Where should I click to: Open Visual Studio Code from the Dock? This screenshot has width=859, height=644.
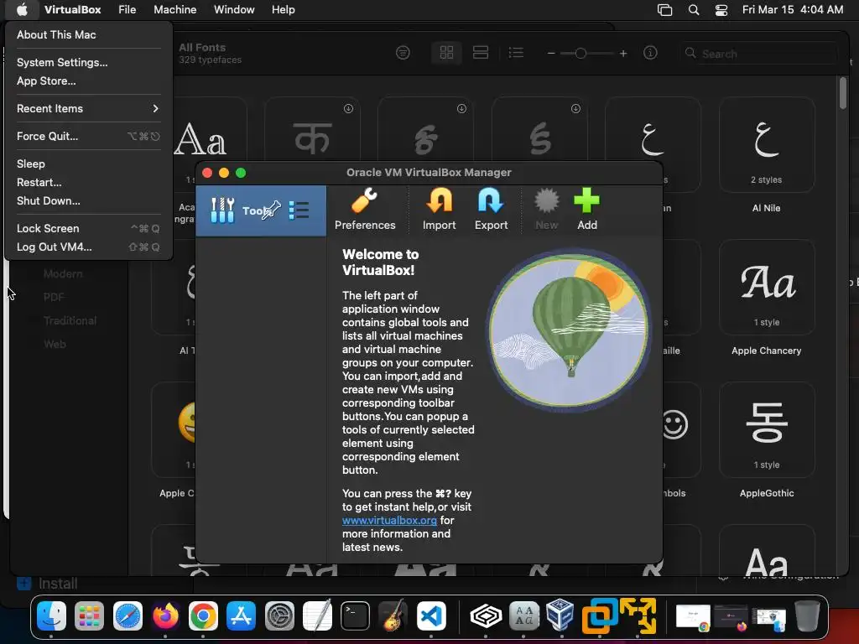pyautogui.click(x=431, y=616)
